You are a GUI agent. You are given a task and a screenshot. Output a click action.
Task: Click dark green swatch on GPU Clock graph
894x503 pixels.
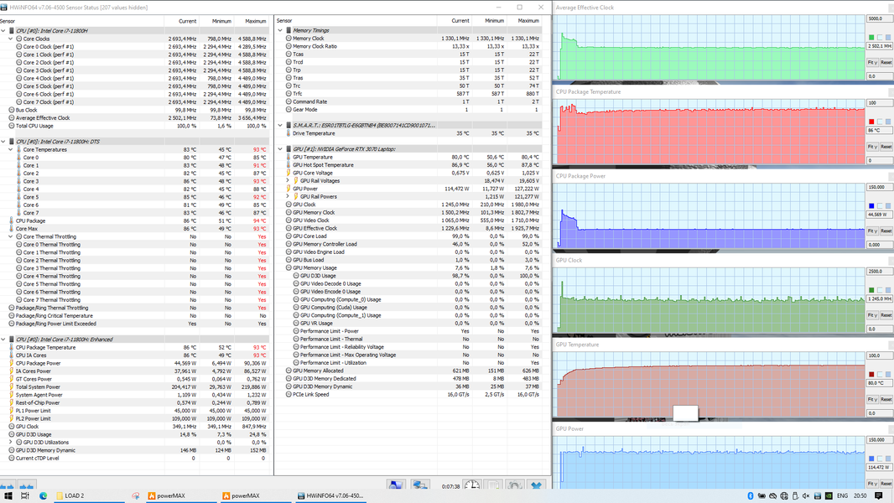[x=871, y=291]
